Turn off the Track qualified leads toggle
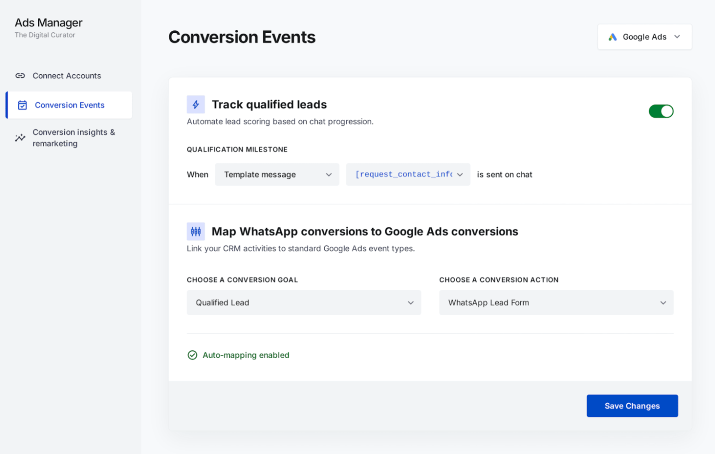This screenshot has height=454, width=715. pyautogui.click(x=661, y=111)
